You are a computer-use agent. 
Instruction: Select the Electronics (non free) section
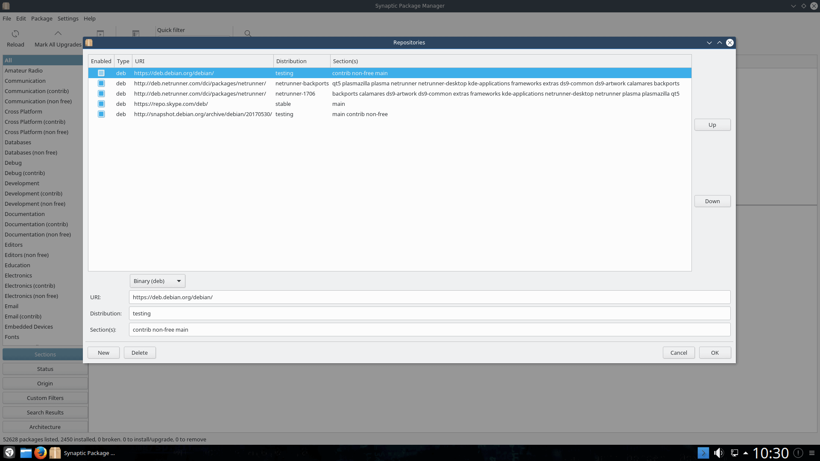coord(43,296)
